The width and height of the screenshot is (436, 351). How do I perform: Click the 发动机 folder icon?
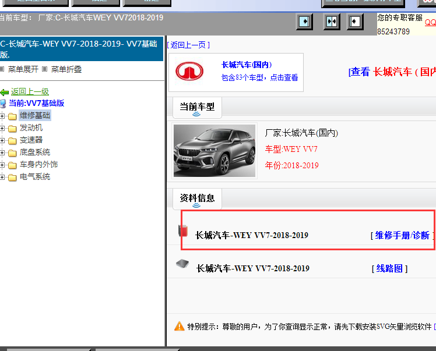[x=12, y=128]
